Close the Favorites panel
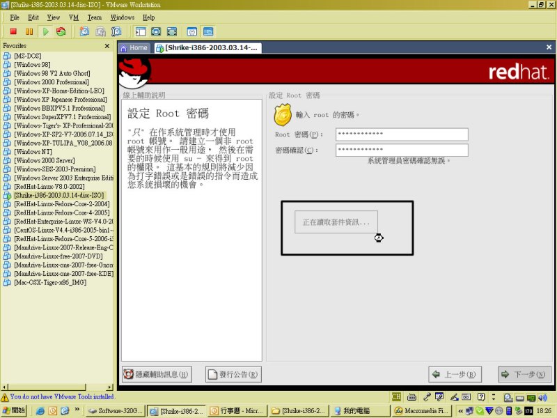 (x=107, y=46)
